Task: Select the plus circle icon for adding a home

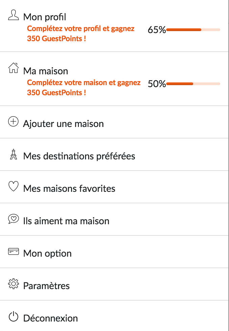Action: pyautogui.click(x=13, y=122)
